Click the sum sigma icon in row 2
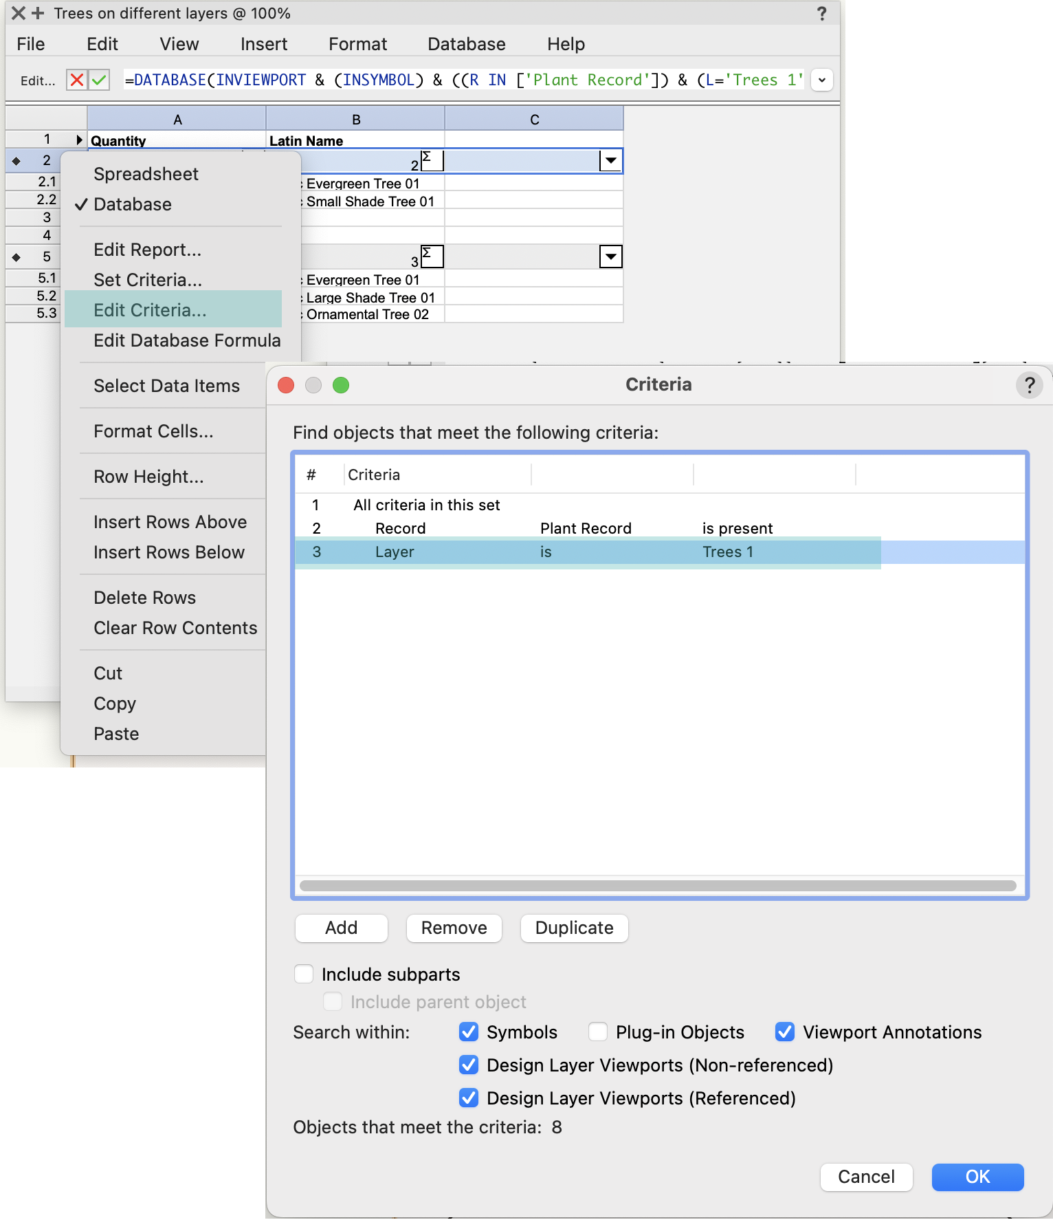 pyautogui.click(x=432, y=160)
